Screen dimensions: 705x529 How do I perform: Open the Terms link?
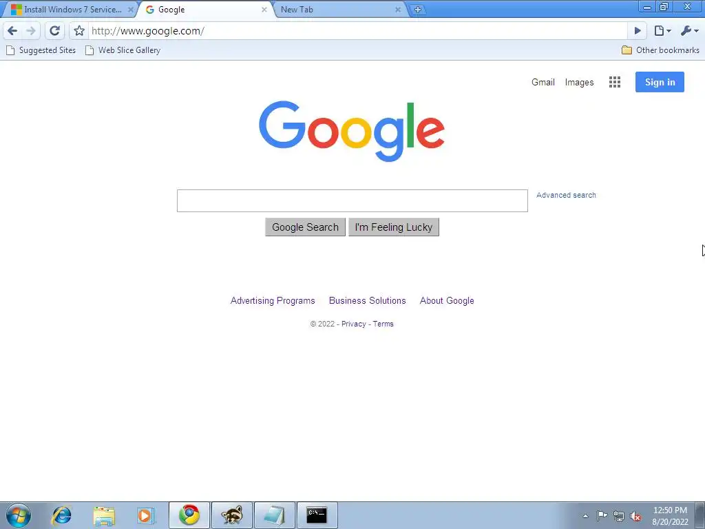click(383, 324)
